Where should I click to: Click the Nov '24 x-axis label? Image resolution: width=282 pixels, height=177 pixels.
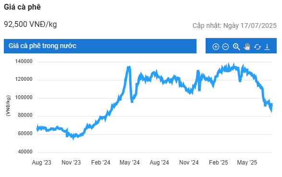click(x=189, y=163)
